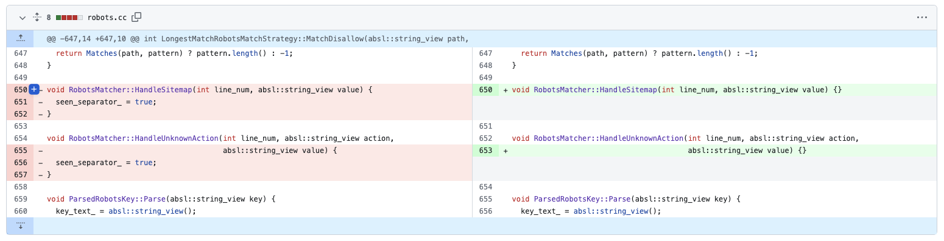Click the removed closing brace on line 652
The image size is (944, 241).
tap(49, 114)
